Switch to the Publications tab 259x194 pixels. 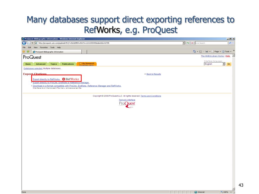[68, 64]
